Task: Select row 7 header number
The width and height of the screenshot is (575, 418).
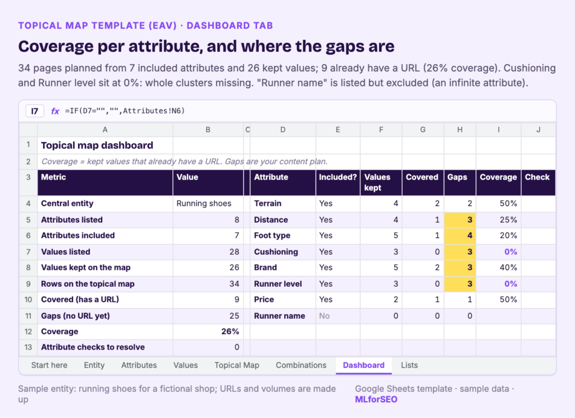Action: [x=28, y=252]
